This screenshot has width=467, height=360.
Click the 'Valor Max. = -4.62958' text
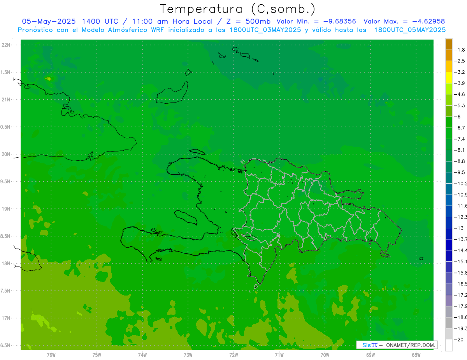click(404, 21)
